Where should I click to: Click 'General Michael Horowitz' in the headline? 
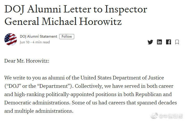63,21
